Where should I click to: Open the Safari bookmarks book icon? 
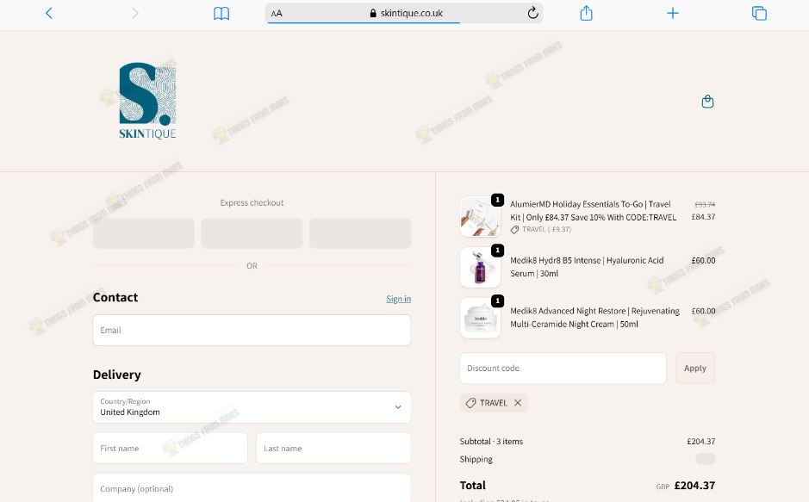click(x=221, y=14)
